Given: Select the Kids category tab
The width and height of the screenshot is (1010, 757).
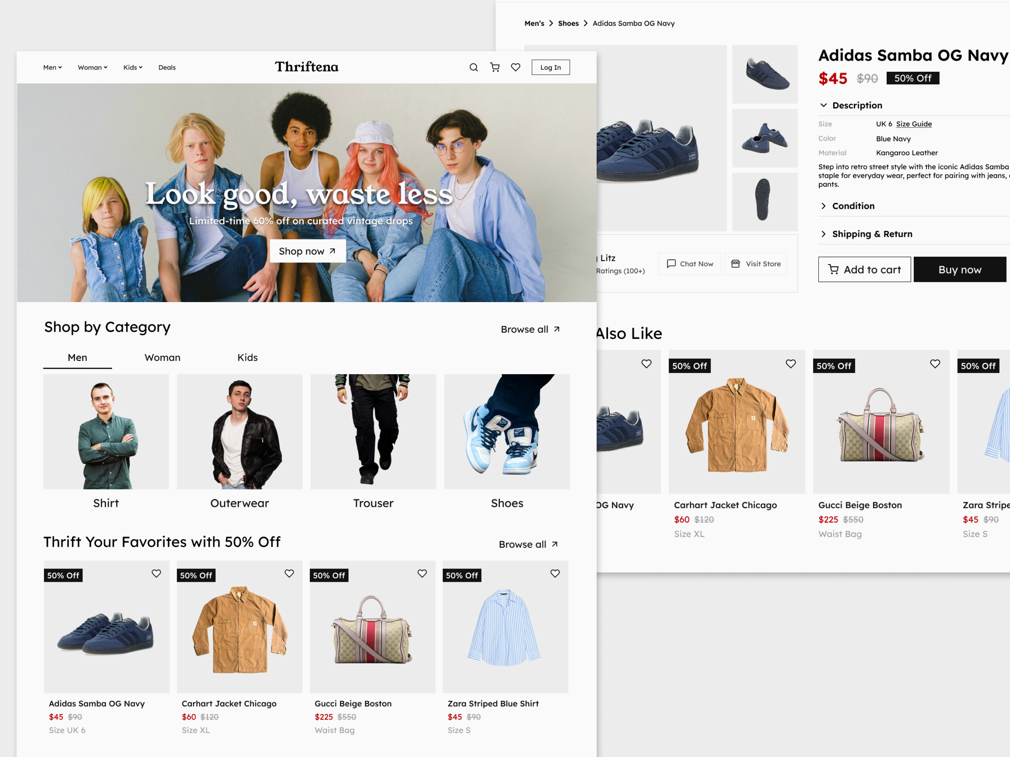Looking at the screenshot, I should (x=247, y=358).
